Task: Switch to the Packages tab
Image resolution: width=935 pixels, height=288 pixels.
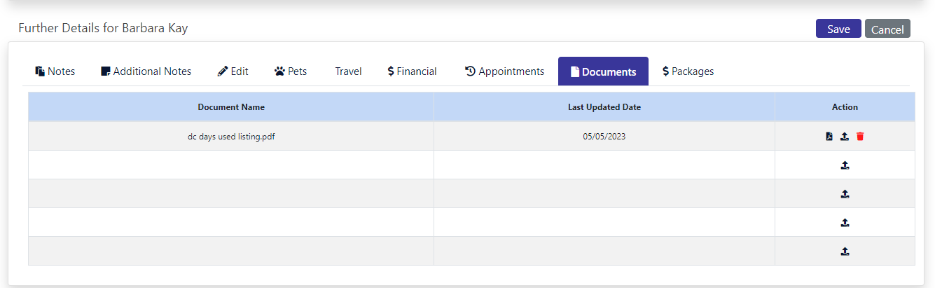Action: [x=688, y=71]
